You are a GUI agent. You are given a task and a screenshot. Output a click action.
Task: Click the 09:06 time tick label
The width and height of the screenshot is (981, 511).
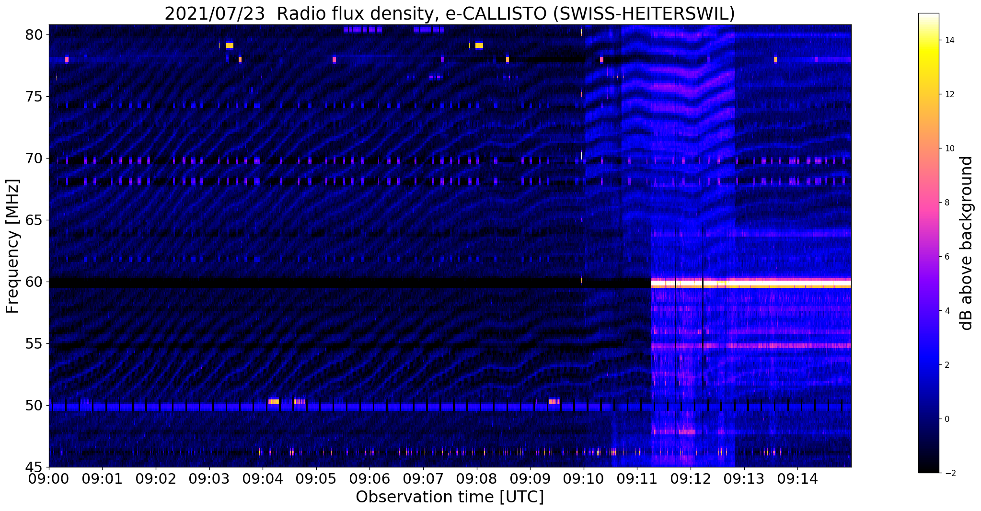coord(369,478)
